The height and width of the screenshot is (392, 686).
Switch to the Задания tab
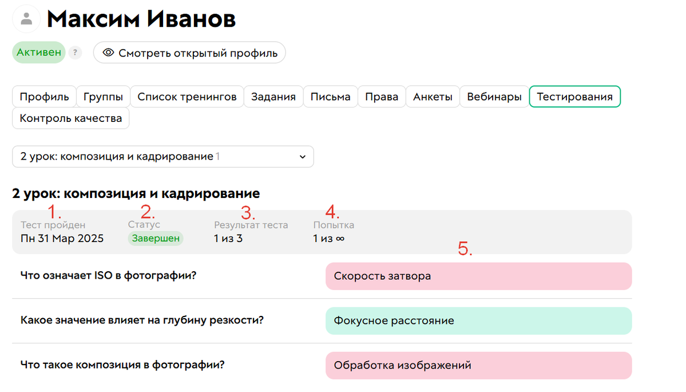coord(273,96)
